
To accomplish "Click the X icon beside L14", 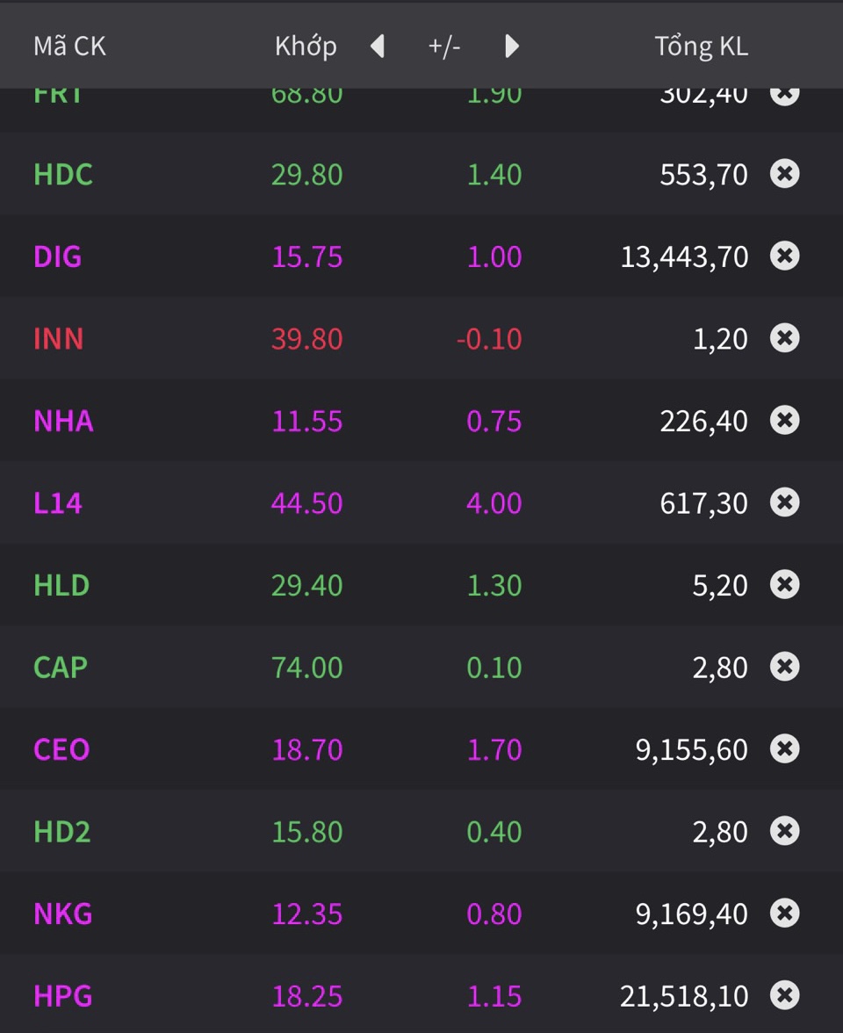I will coord(784,502).
